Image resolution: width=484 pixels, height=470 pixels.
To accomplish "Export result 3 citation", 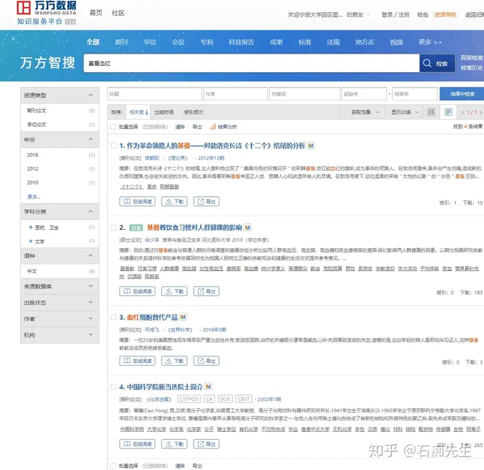I will pyautogui.click(x=206, y=360).
